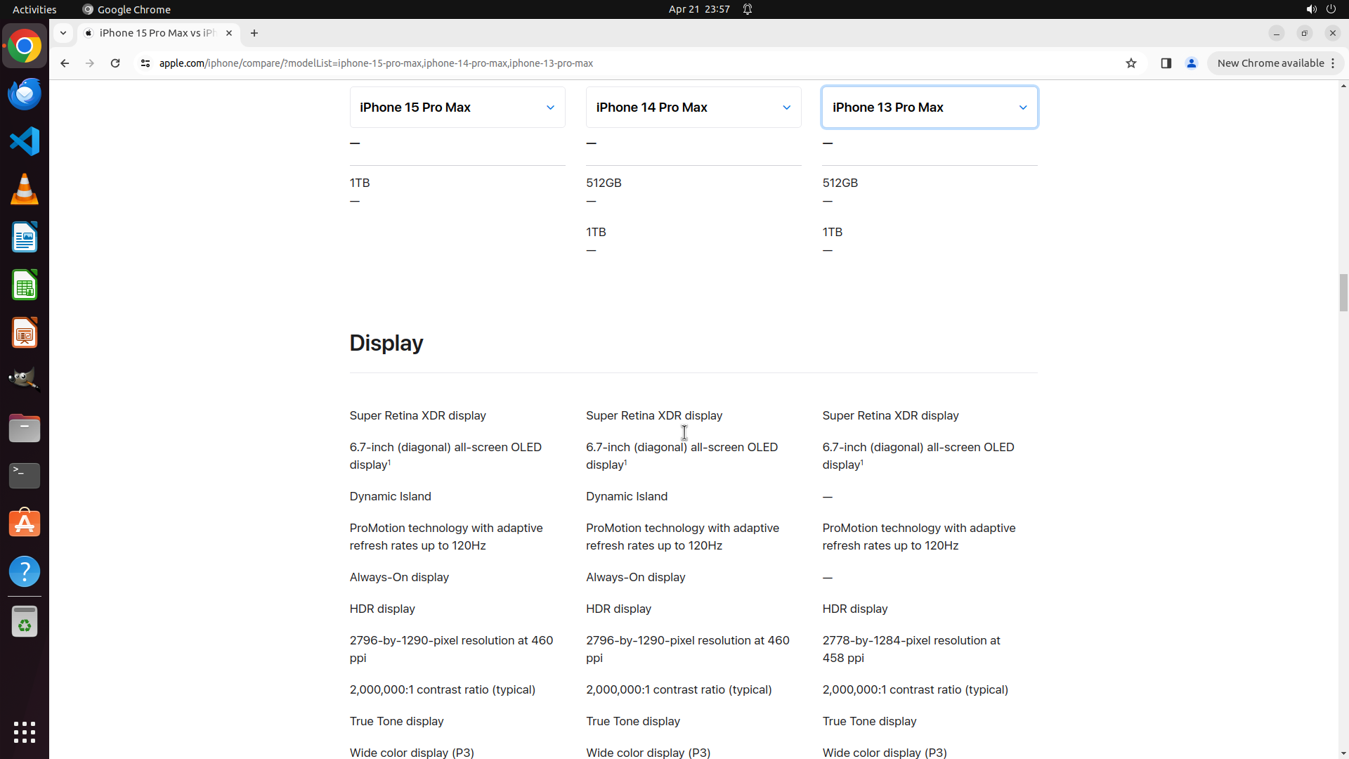This screenshot has width=1349, height=759.
Task: Open the Chrome side panel
Action: (1166, 63)
